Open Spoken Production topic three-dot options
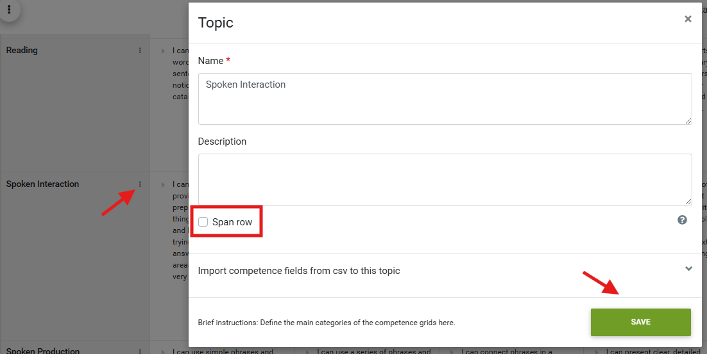This screenshot has height=354, width=707. pyautogui.click(x=140, y=351)
